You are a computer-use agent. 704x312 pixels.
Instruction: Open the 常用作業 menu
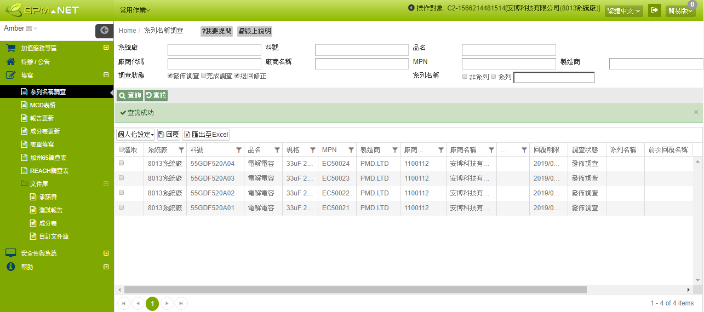135,10
